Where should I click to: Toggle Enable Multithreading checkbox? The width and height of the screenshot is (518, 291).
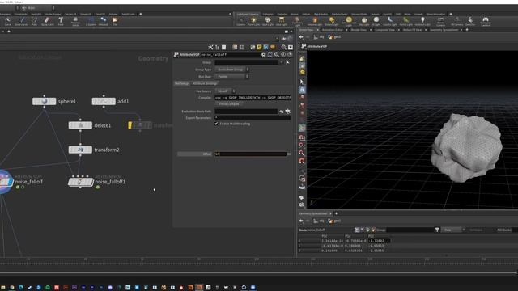pos(216,124)
